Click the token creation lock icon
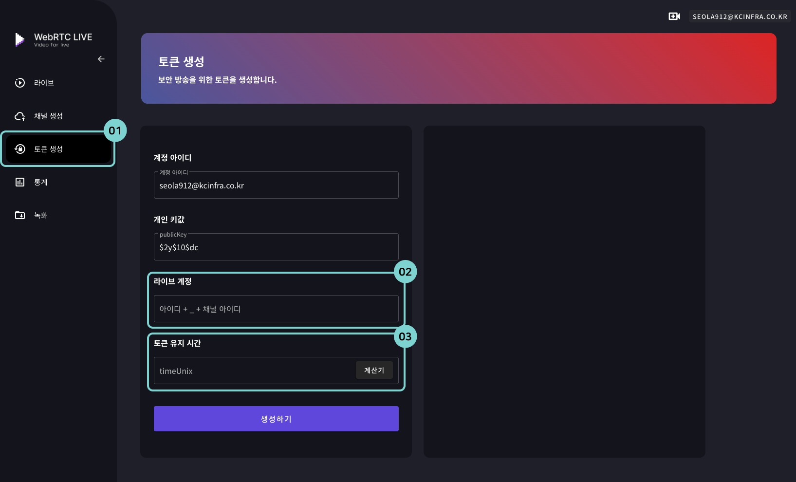 (20, 149)
